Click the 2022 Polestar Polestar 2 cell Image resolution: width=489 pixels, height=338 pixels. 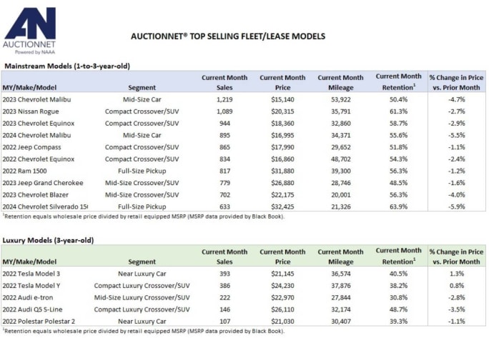(39, 321)
